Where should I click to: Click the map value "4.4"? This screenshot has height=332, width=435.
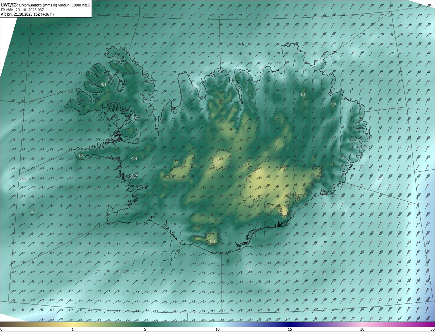tap(134, 159)
